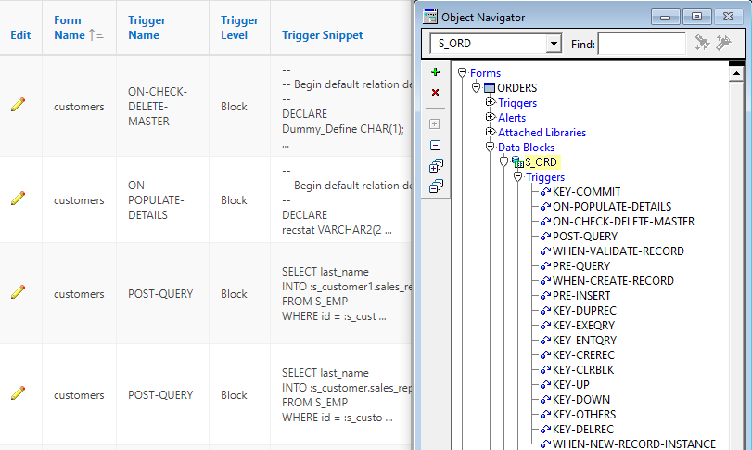Click inside the Find text field
The width and height of the screenshot is (752, 450).
click(641, 44)
